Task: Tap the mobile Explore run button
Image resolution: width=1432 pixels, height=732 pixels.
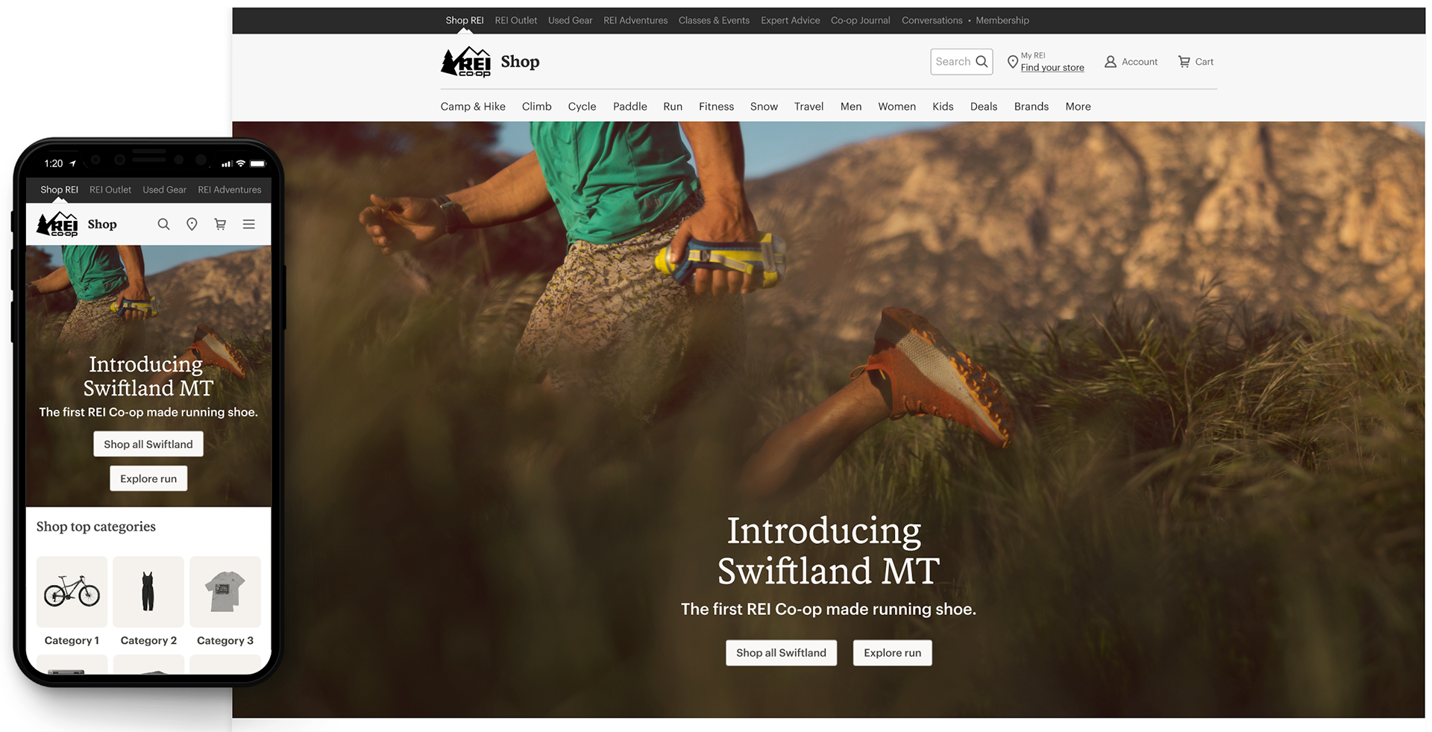Action: click(x=148, y=478)
